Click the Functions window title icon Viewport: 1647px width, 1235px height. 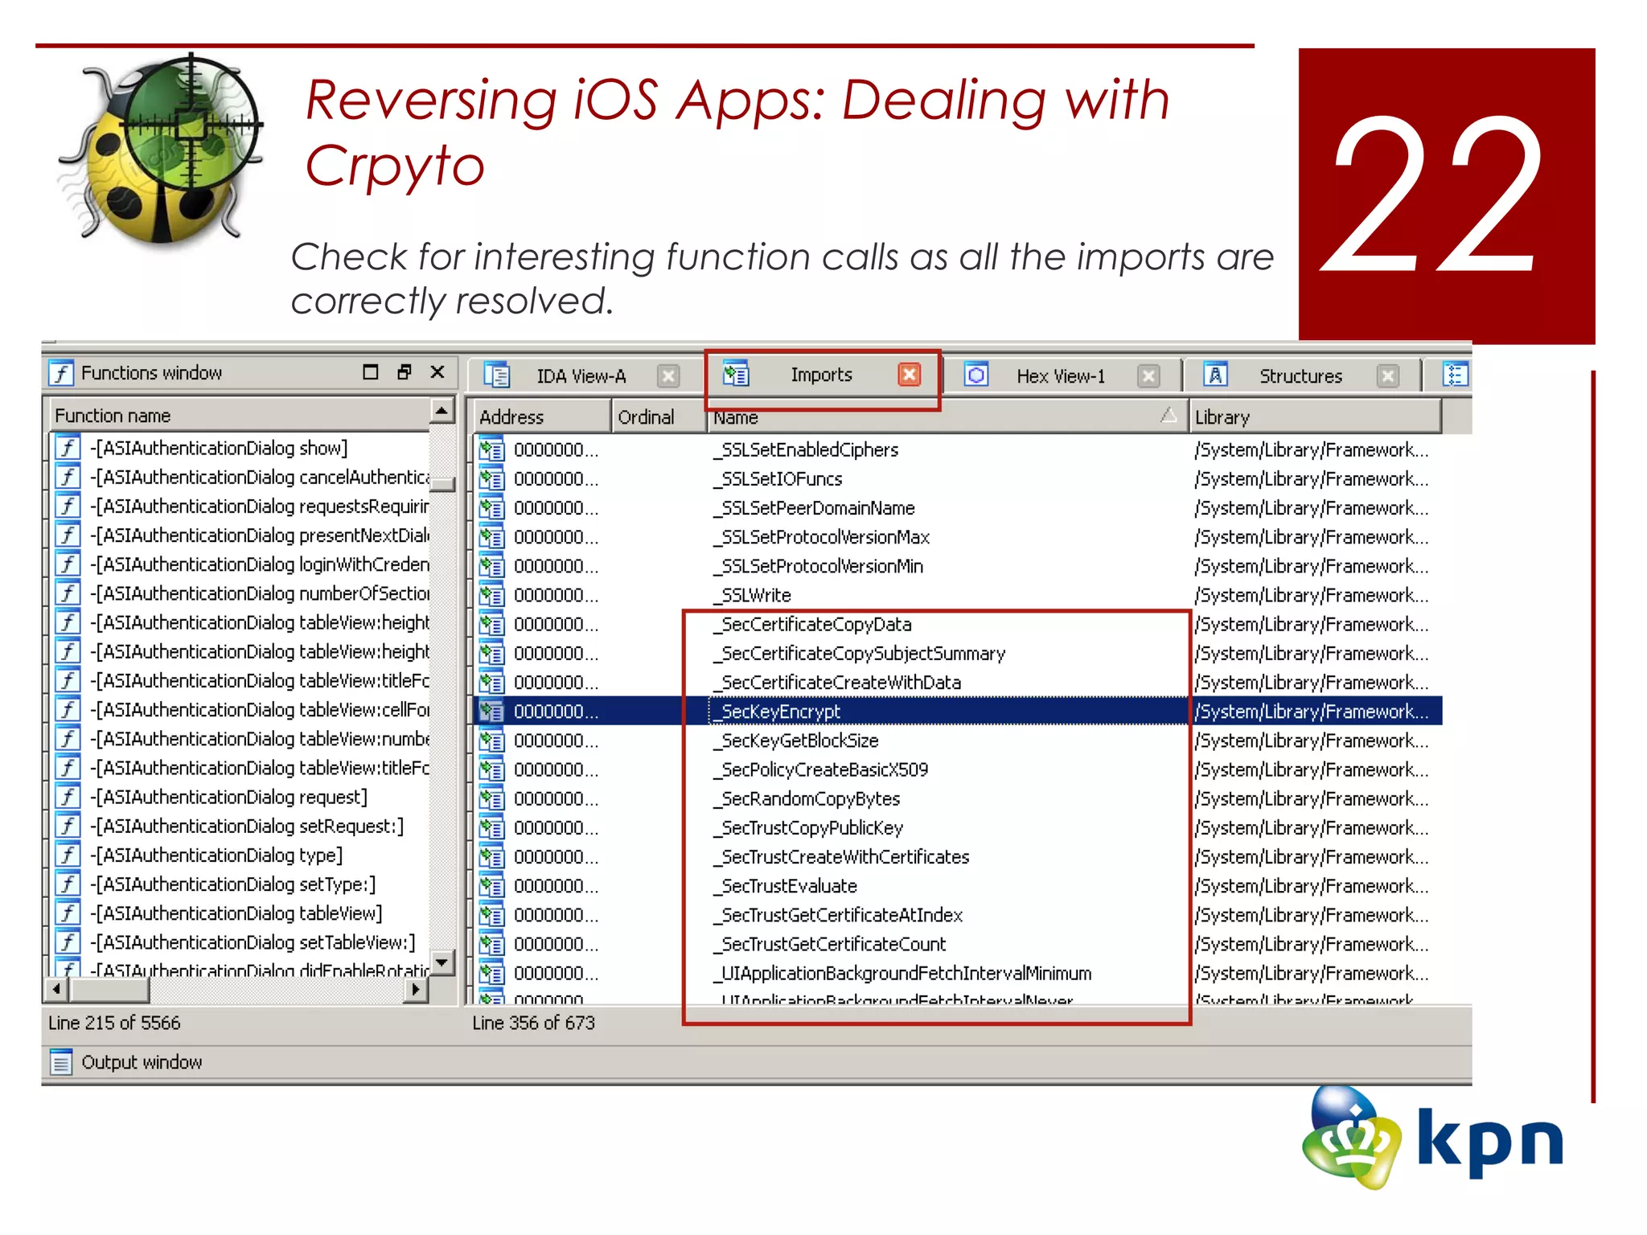coord(61,373)
